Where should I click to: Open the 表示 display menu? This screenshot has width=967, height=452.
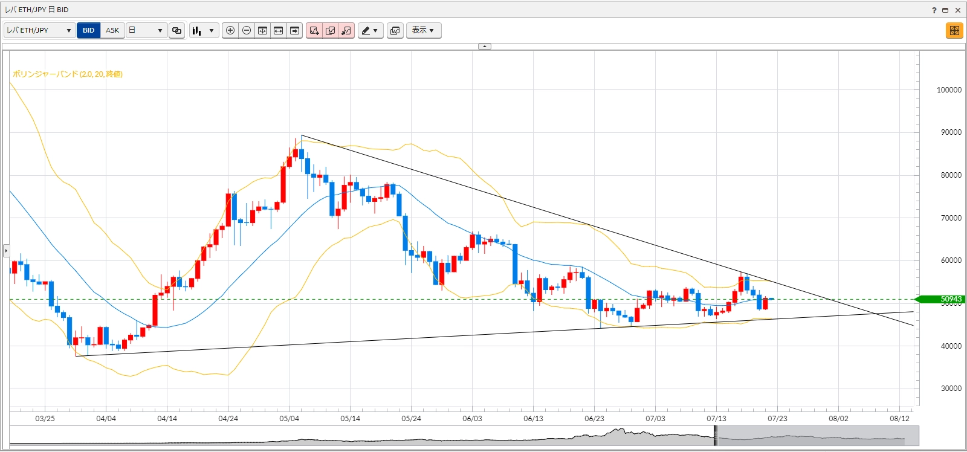[423, 30]
